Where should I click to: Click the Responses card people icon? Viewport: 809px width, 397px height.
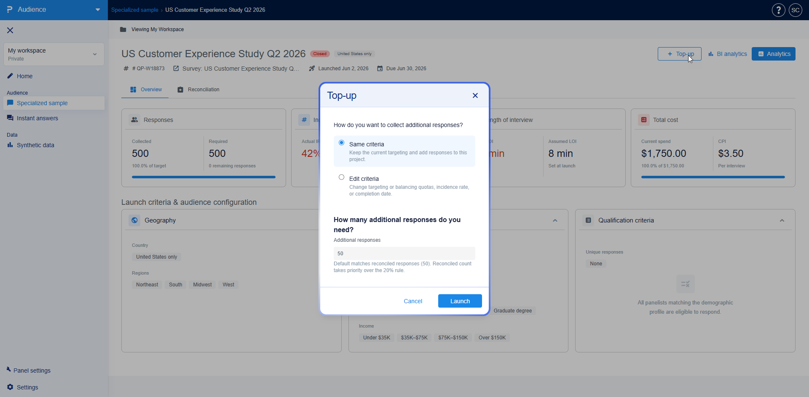[x=134, y=120]
